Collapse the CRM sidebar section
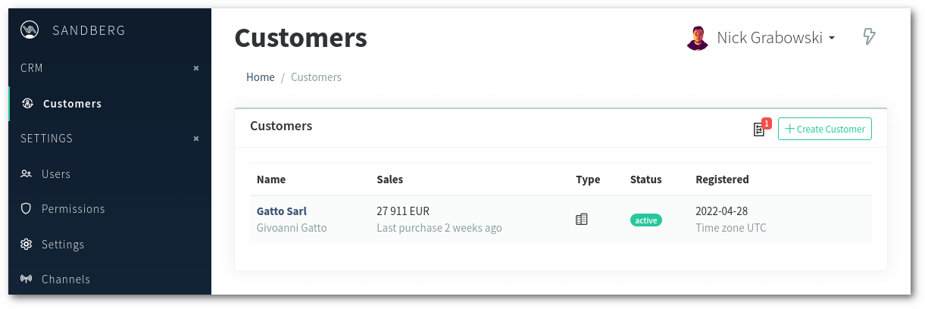The width and height of the screenshot is (925, 309). pyautogui.click(x=196, y=68)
